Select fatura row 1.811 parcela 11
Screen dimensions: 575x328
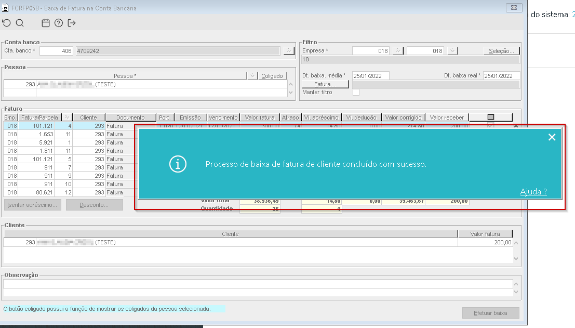[x=69, y=151]
